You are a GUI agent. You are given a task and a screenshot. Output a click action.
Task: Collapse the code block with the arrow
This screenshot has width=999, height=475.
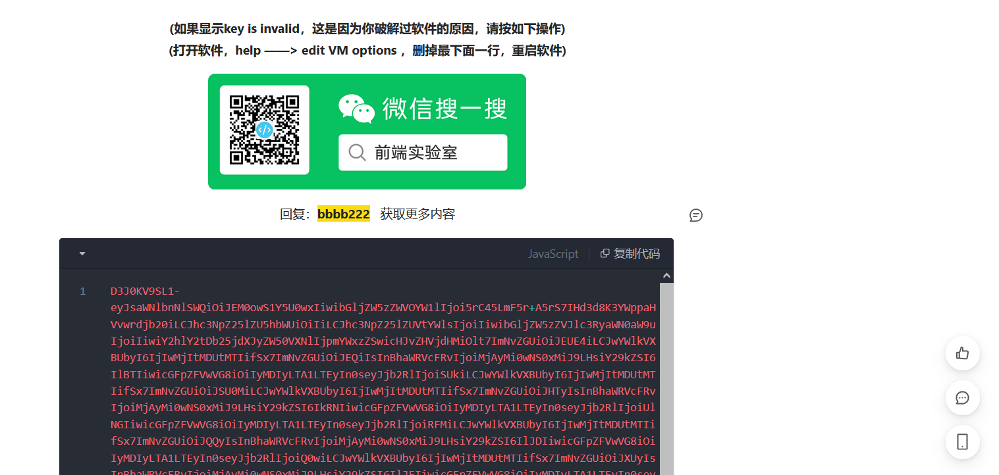pos(82,253)
